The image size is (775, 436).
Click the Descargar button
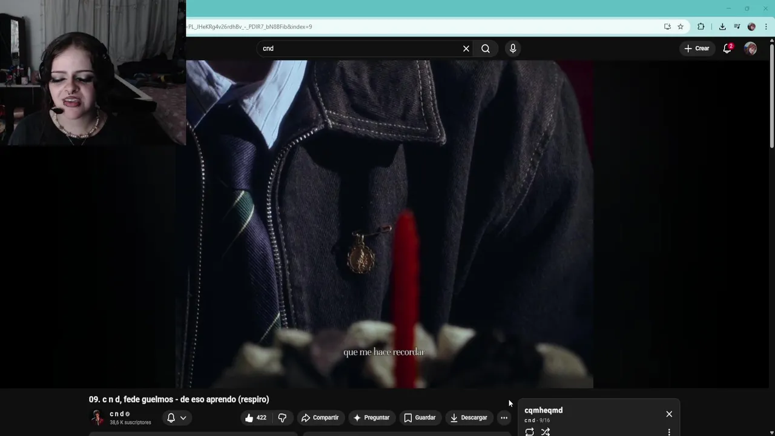point(469,417)
